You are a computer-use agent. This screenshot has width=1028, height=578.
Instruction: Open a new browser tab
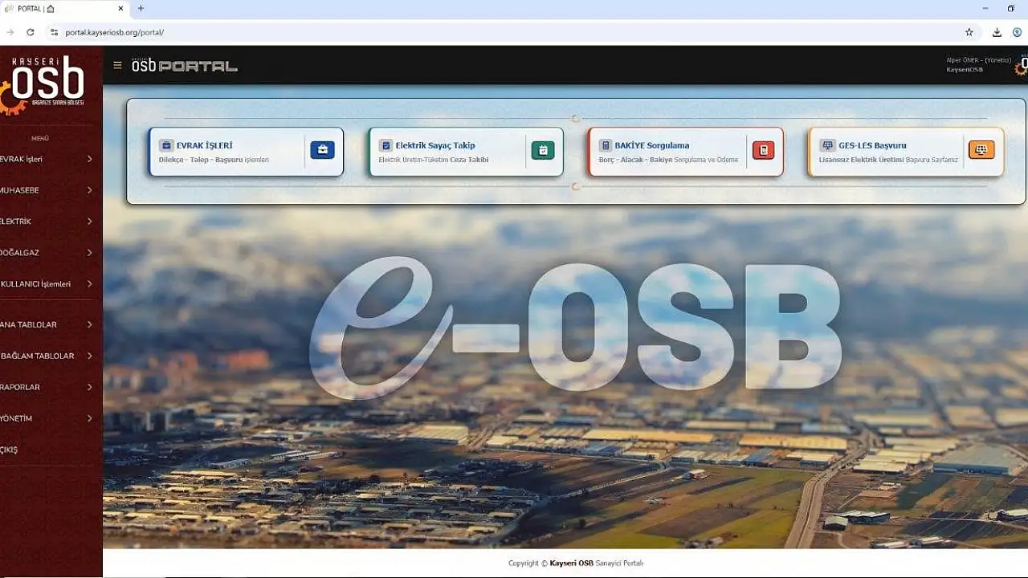(x=141, y=9)
